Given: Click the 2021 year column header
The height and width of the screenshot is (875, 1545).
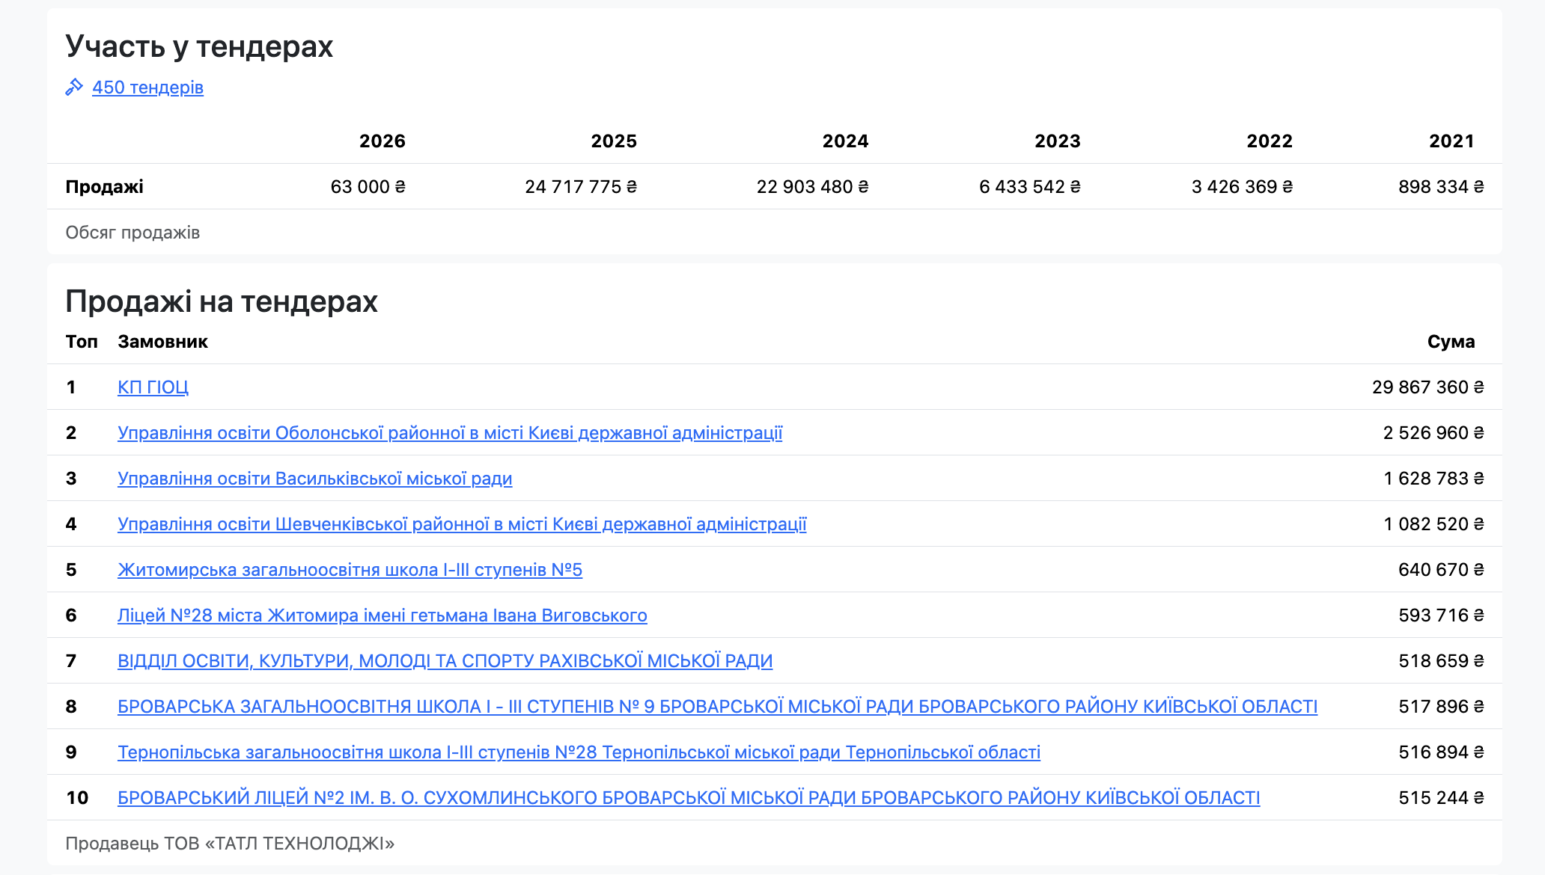Looking at the screenshot, I should (x=1451, y=141).
